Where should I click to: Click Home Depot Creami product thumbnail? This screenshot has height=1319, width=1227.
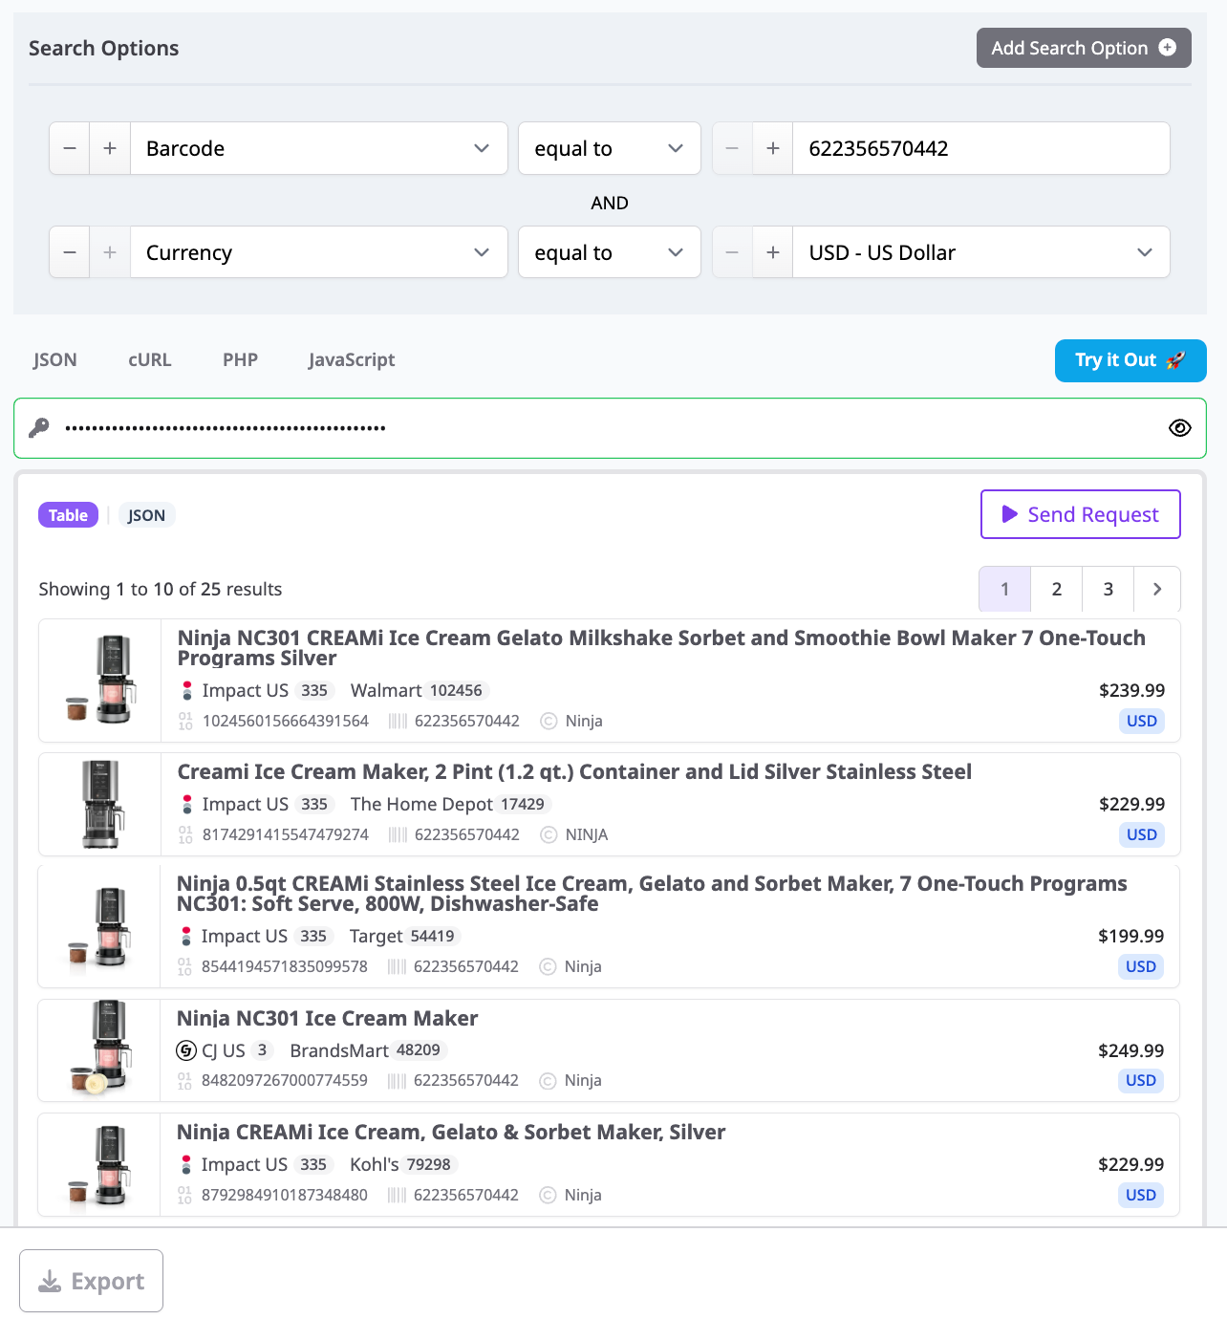100,804
